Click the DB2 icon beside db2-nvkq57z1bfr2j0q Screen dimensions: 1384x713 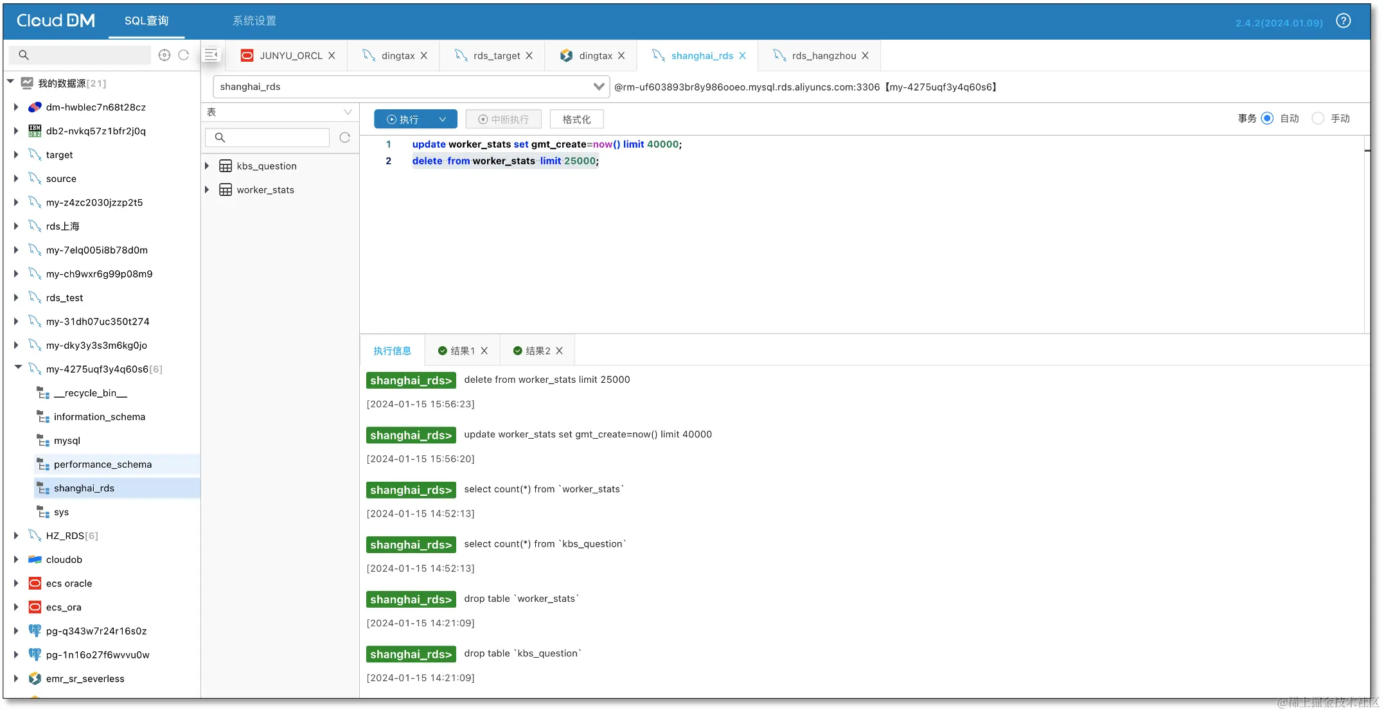34,131
